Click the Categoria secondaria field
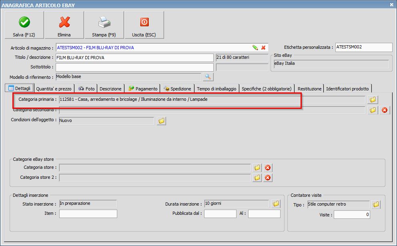This screenshot has height=246, width=397. coord(212,110)
